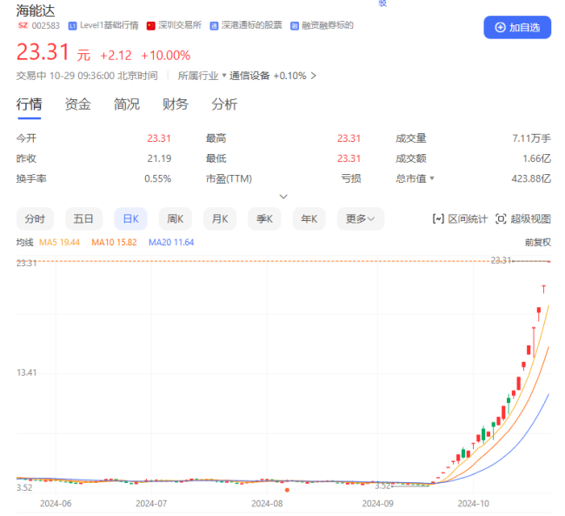The width and height of the screenshot is (565, 516).
Task: Click the MA20 11.64 indicator label
Action: (x=171, y=243)
